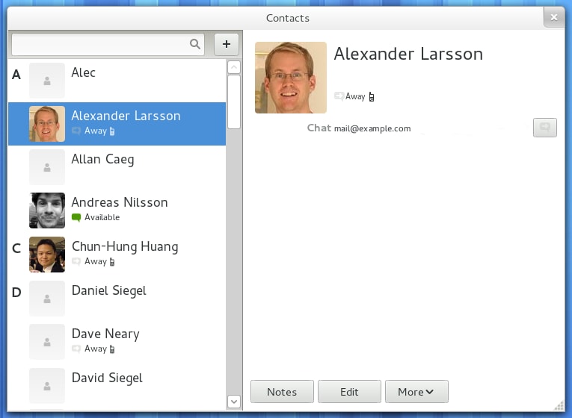Select the contact Allan Caeg

pos(117,167)
